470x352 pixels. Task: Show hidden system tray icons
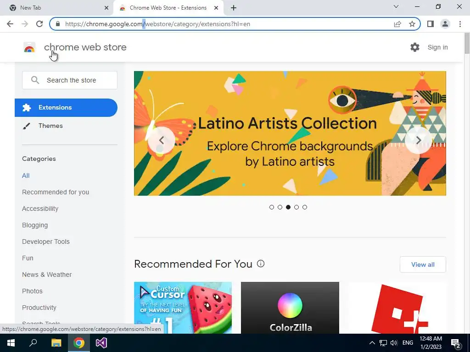(x=372, y=343)
